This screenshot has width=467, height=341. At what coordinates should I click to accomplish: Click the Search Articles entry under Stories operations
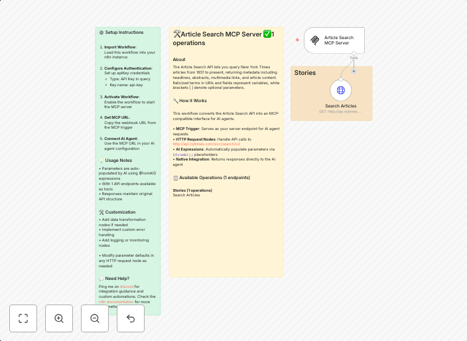point(186,195)
